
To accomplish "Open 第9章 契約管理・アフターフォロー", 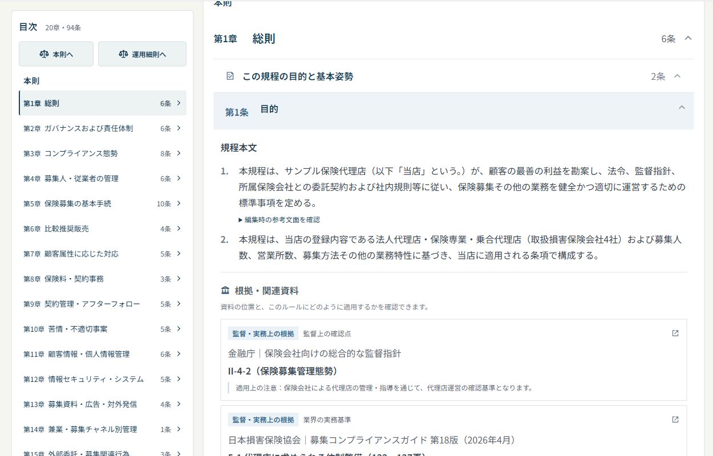I will (x=103, y=304).
